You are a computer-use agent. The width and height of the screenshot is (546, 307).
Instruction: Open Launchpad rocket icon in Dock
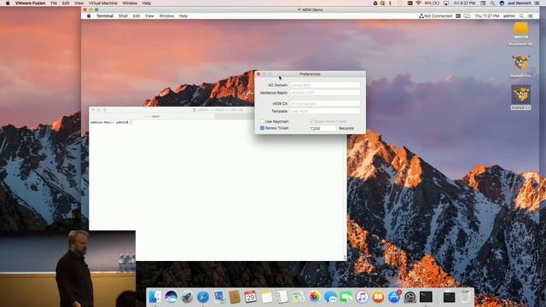[187, 297]
